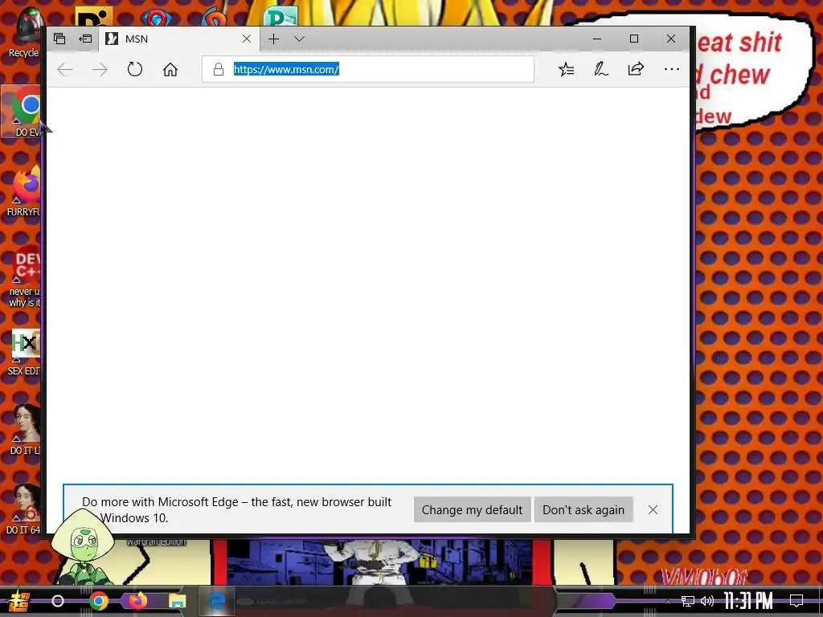The image size is (823, 617).
Task: Add notes with the pen icon
Action: (601, 69)
